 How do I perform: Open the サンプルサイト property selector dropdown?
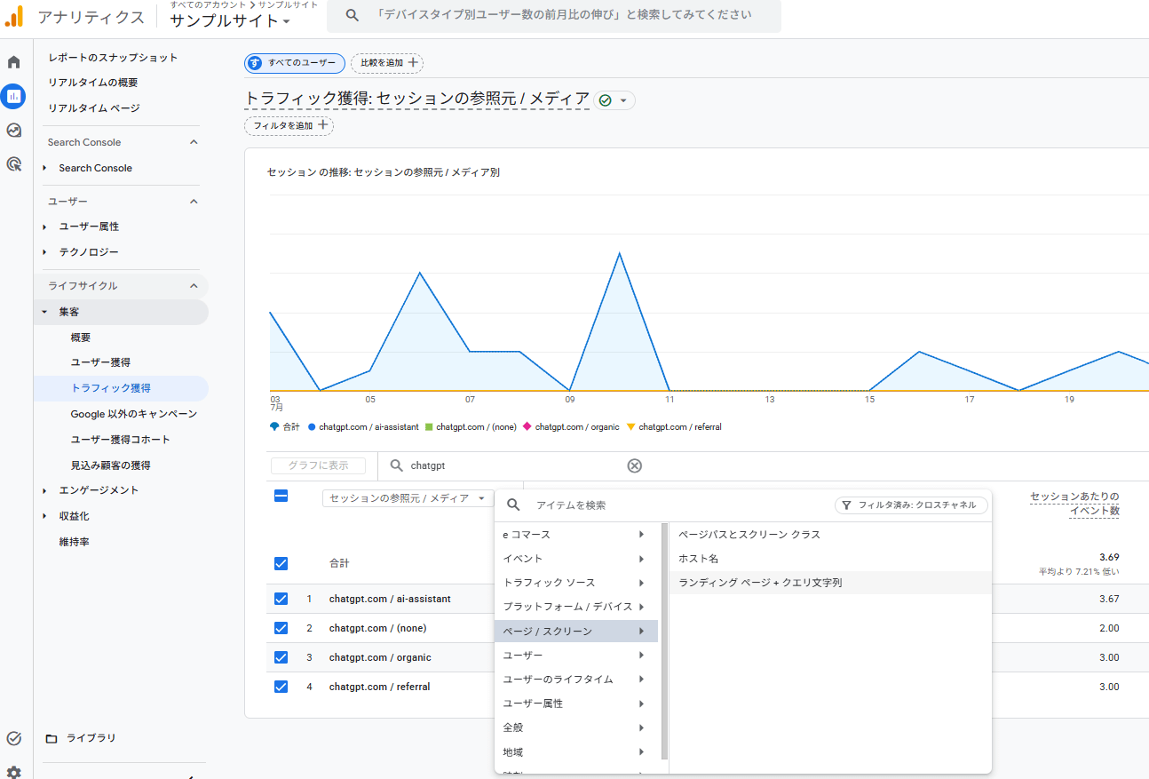tap(230, 20)
